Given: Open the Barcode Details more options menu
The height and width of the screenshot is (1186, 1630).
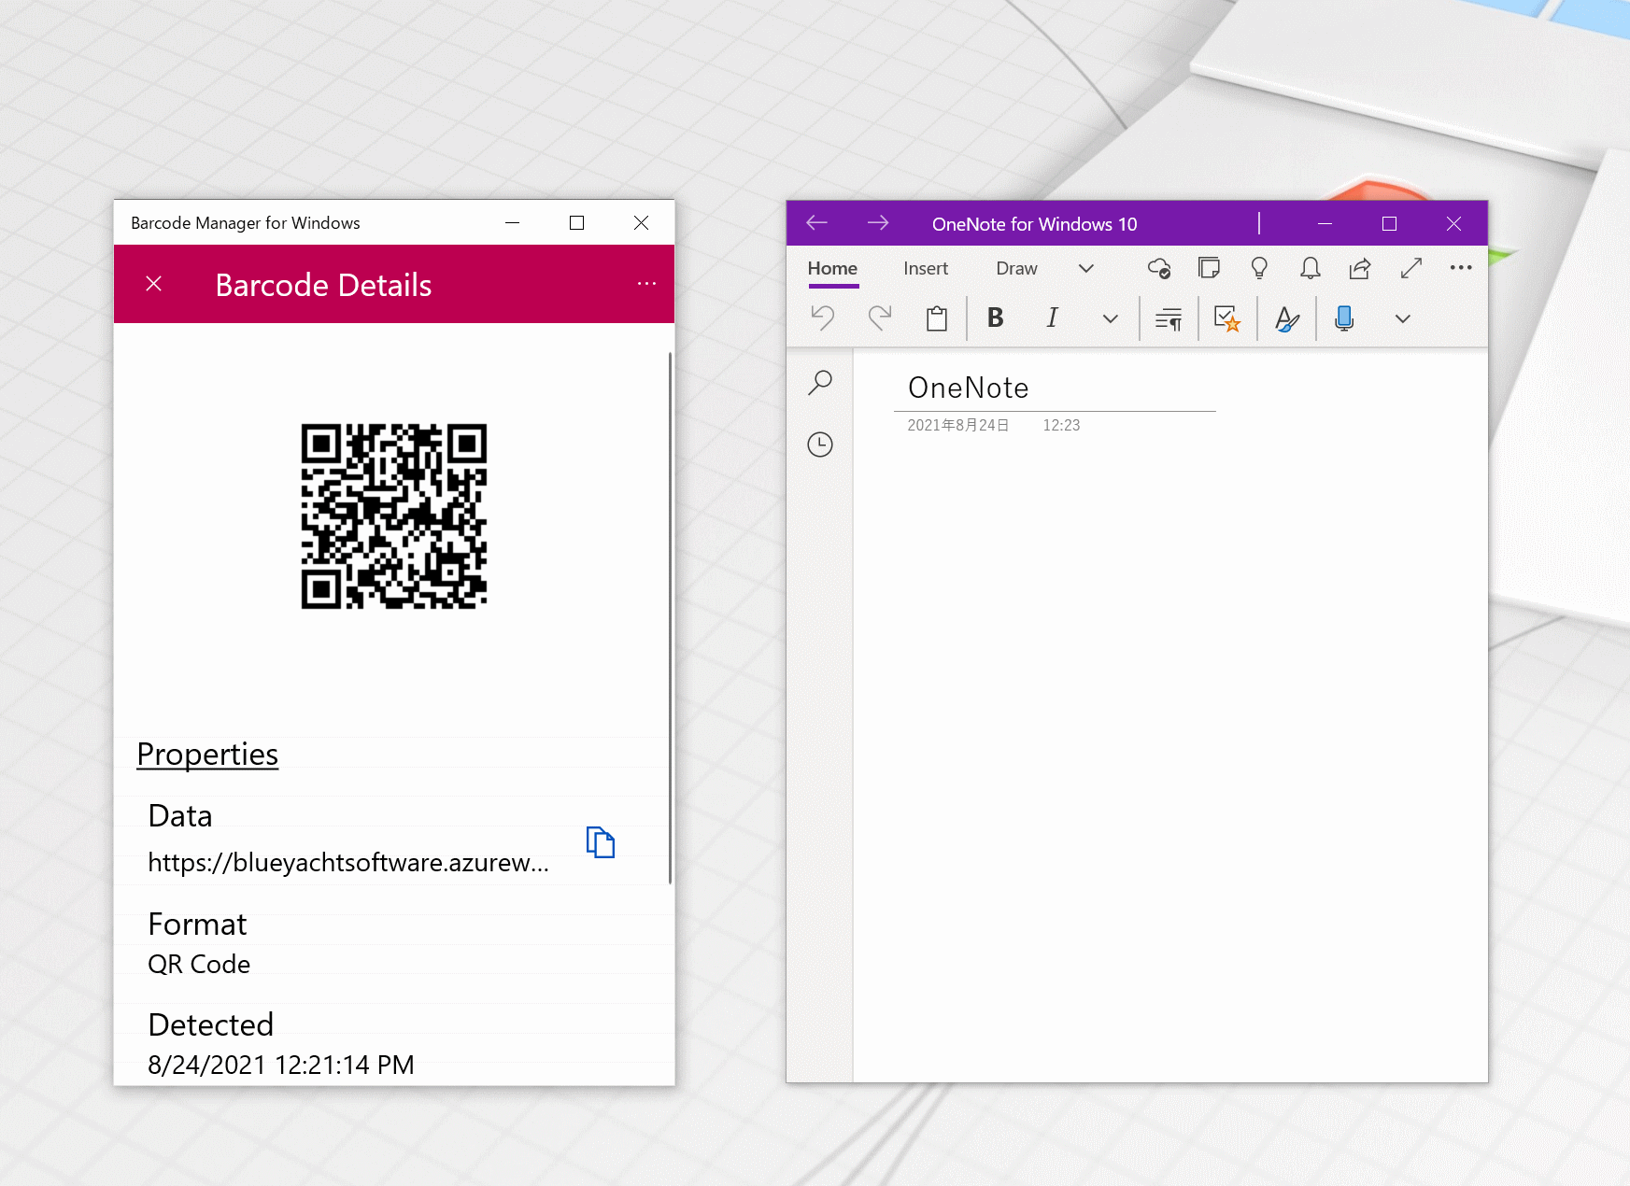Looking at the screenshot, I should 646,284.
